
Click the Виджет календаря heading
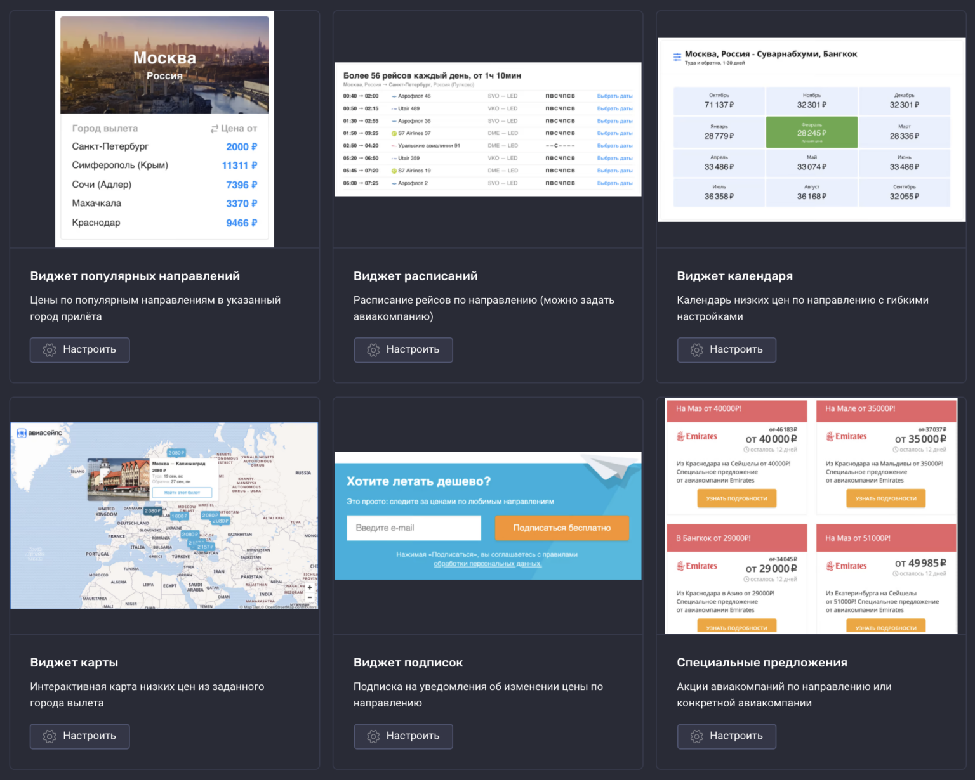(734, 276)
